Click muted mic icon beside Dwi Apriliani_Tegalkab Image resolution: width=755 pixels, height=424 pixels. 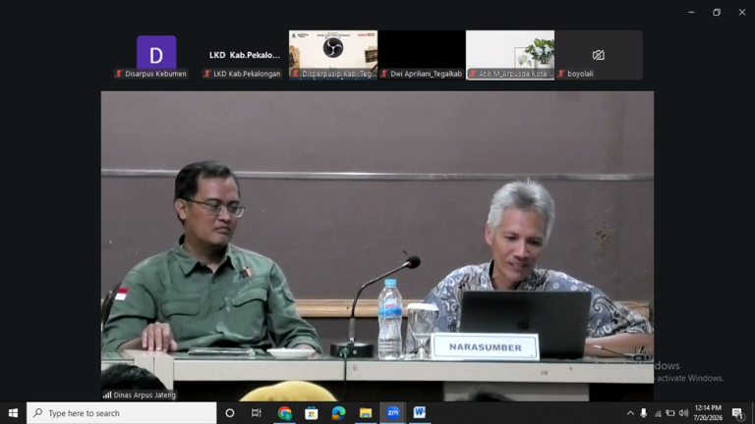(x=384, y=74)
